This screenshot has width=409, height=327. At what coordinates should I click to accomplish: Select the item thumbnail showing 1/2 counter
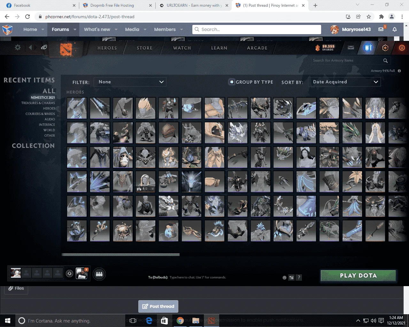146,182
